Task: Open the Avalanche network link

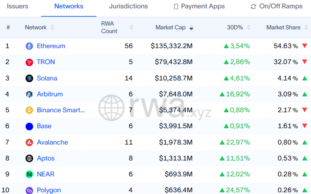Action: pyautogui.click(x=52, y=142)
